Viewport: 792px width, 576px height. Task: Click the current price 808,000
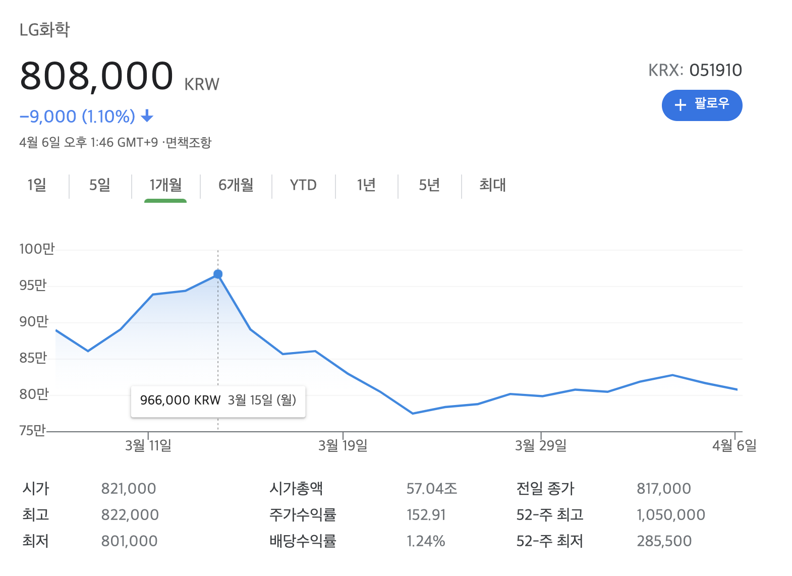click(96, 76)
